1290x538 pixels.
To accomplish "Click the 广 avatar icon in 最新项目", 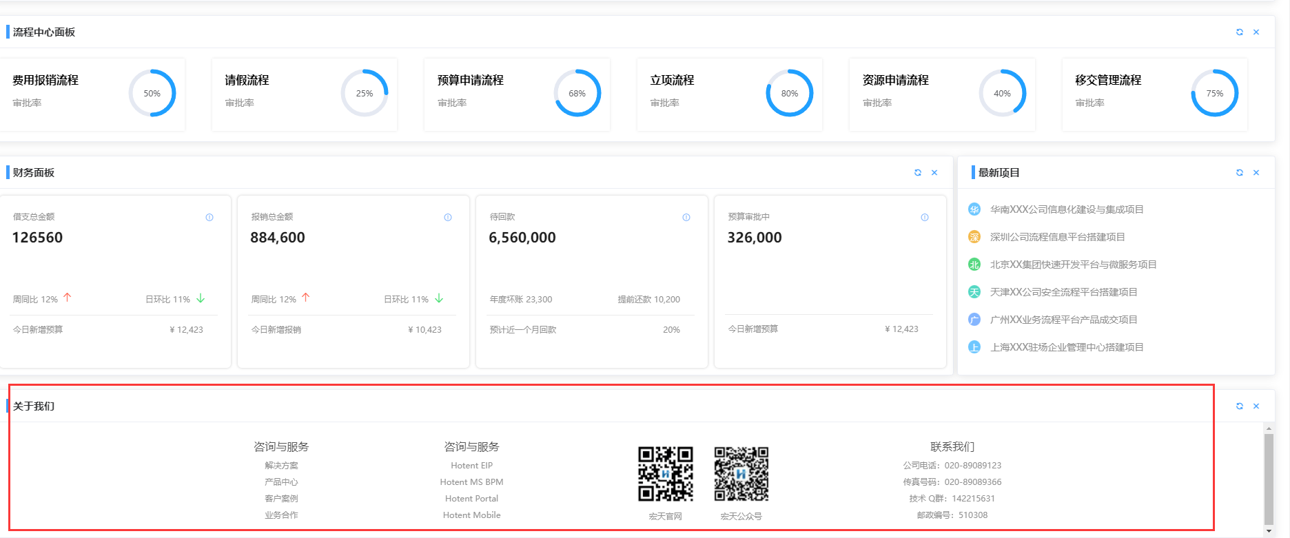I will pos(974,320).
